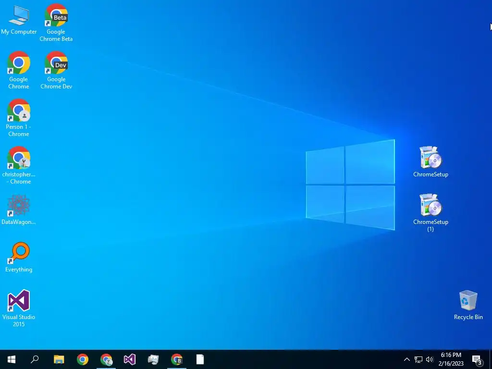Launch Google Chrome from the taskbar

83,359
